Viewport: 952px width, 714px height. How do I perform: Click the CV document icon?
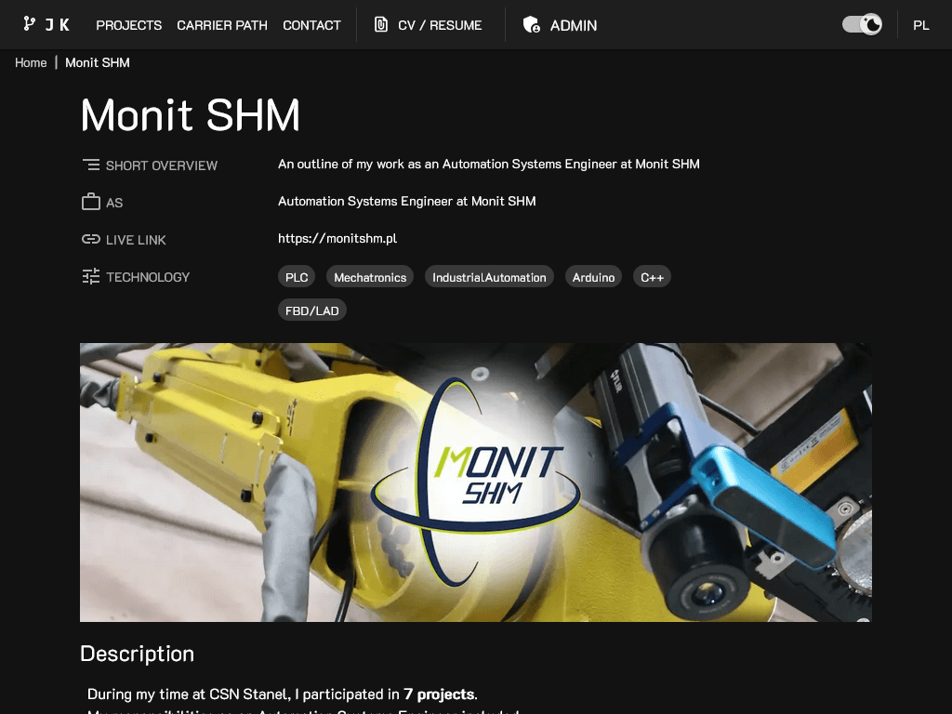[380, 24]
